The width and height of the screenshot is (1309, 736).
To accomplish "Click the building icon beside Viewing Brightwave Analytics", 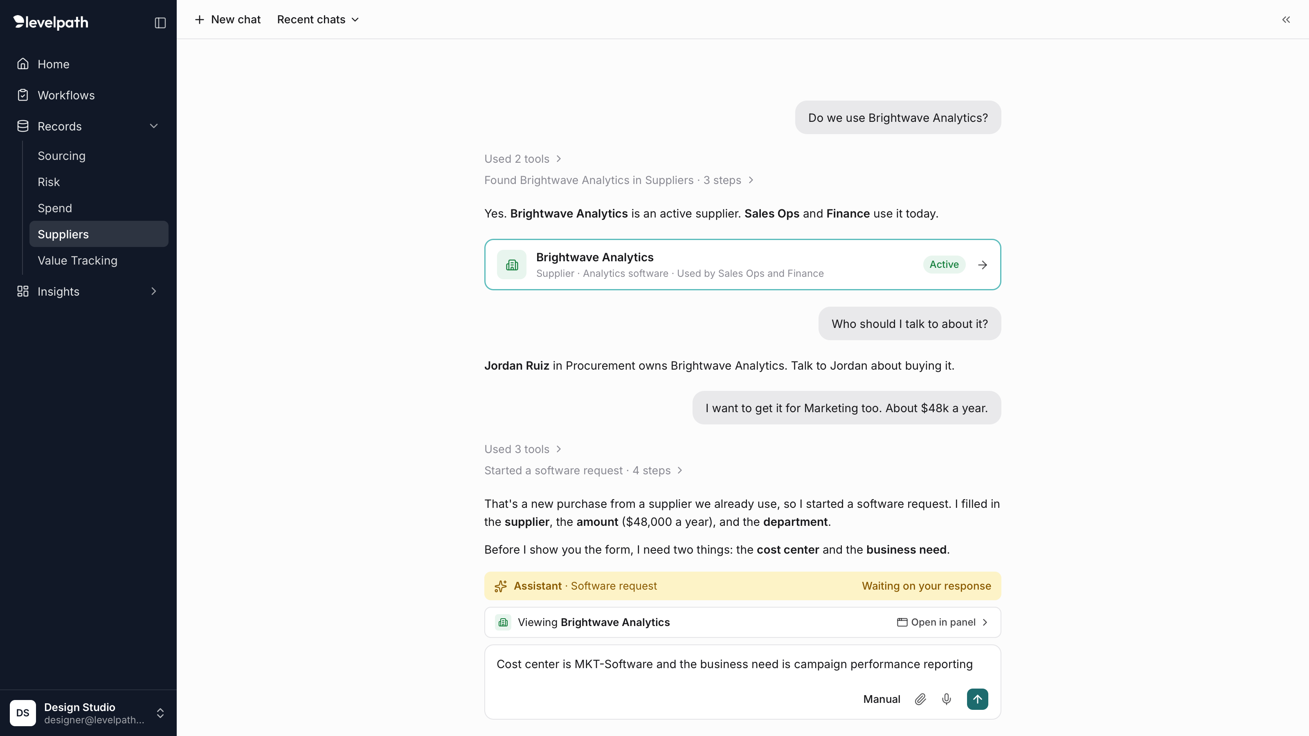I will [503, 622].
